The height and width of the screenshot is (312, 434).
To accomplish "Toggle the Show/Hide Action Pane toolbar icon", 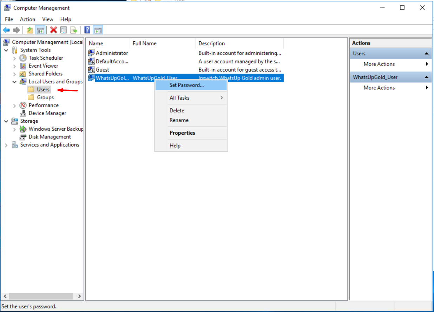I will [98, 30].
